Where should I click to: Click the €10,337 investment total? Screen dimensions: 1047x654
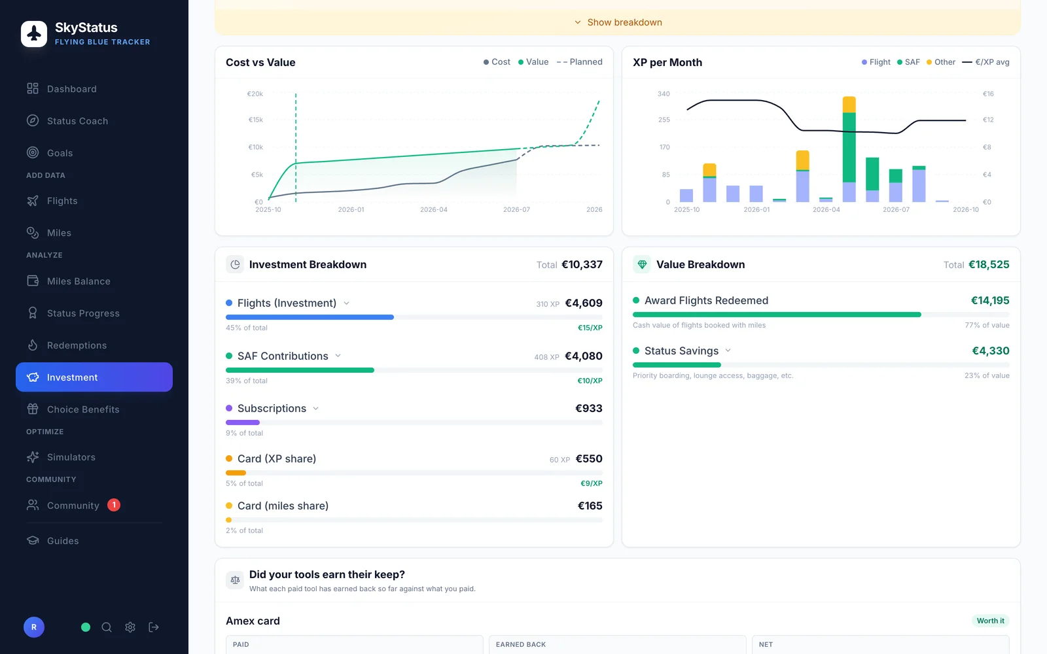[x=582, y=264]
